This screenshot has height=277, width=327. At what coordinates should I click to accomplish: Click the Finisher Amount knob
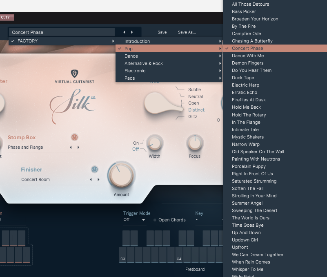(x=121, y=175)
